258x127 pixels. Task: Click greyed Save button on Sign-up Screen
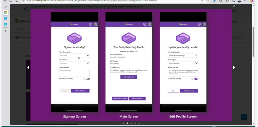[x=65, y=91]
